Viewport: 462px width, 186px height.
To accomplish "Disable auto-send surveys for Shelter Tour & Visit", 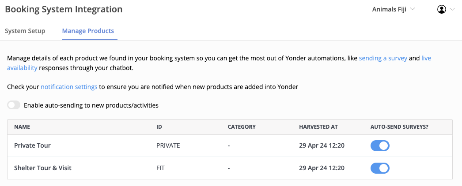I will 380,168.
